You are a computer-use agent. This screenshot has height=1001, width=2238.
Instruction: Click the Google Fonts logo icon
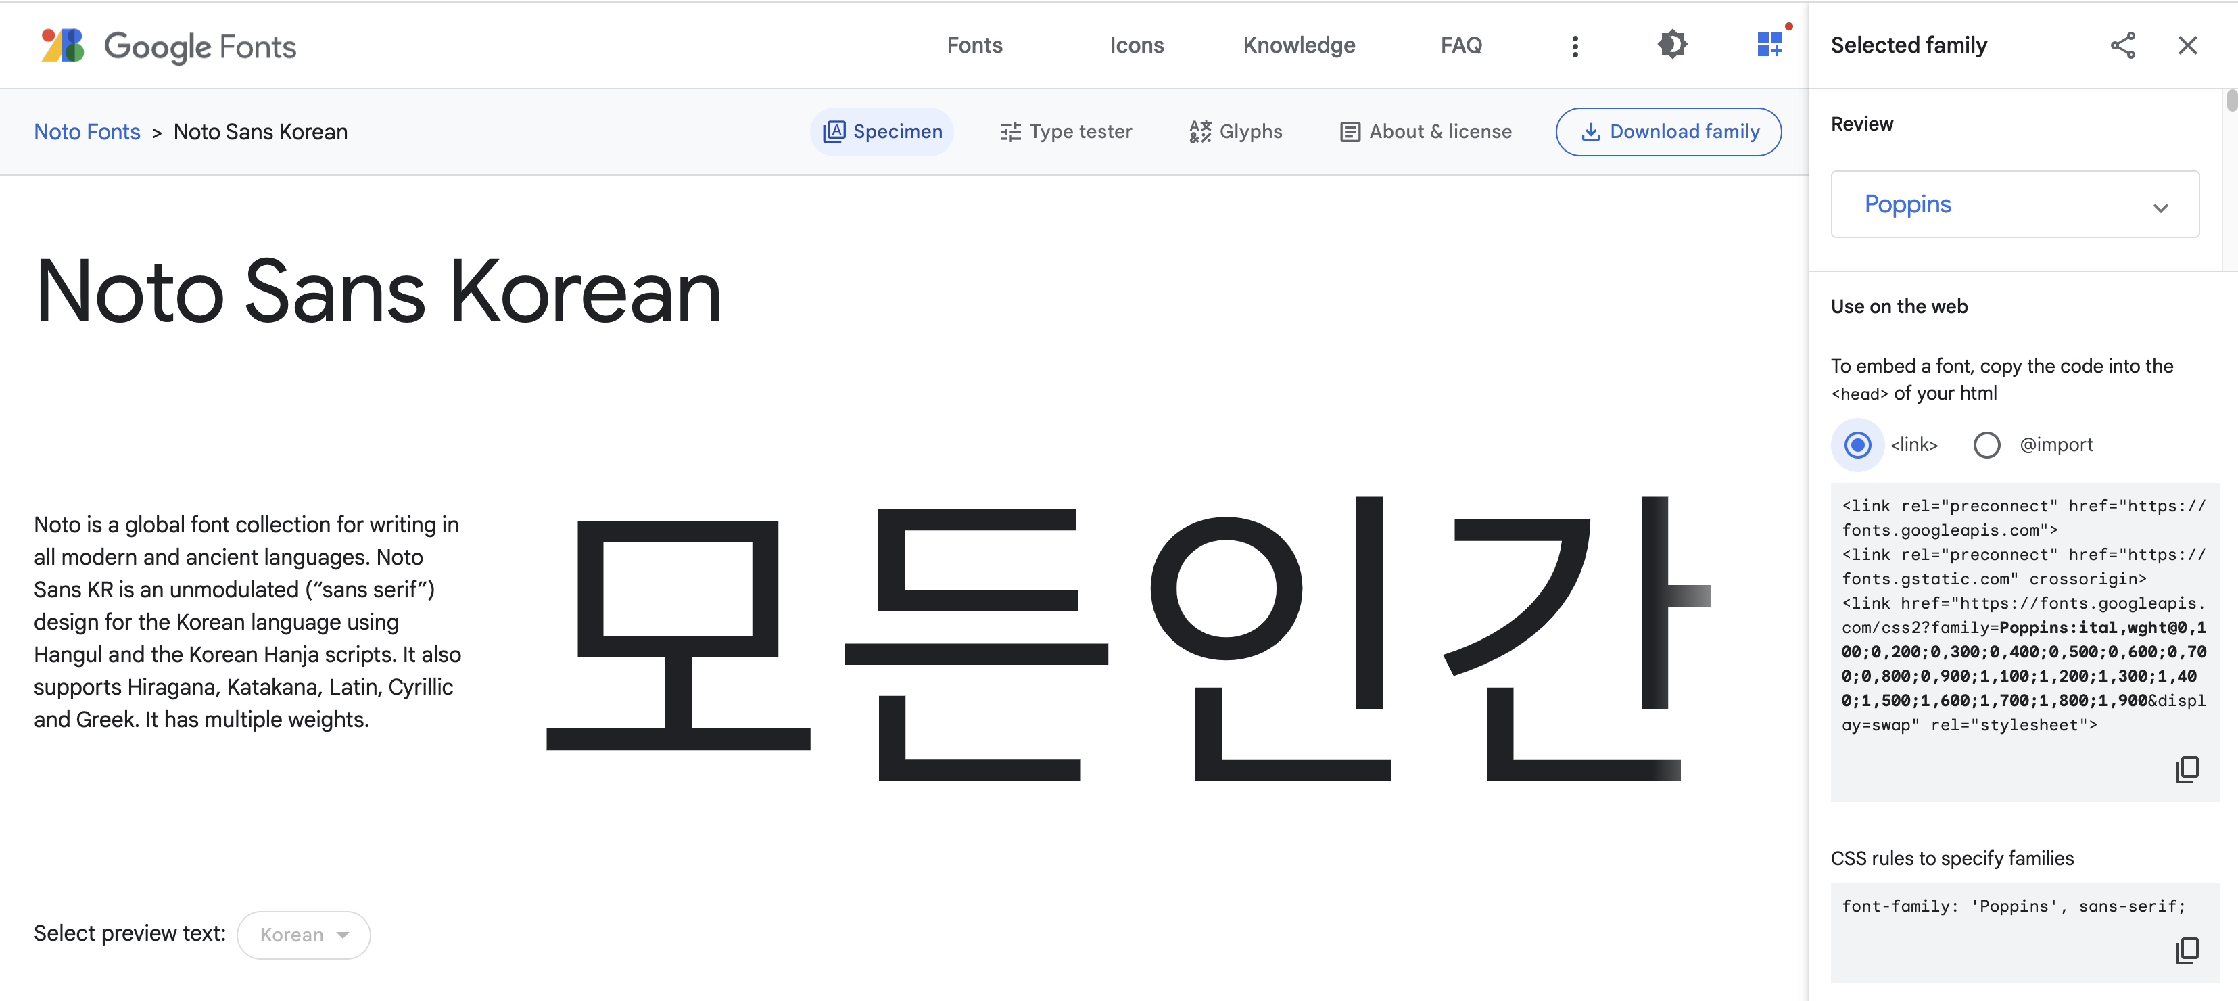coord(63,45)
